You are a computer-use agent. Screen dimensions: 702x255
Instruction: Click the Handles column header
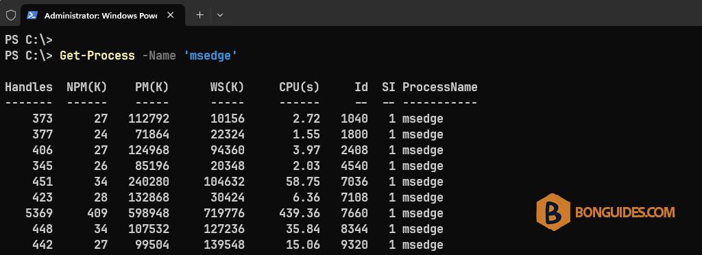pos(29,87)
